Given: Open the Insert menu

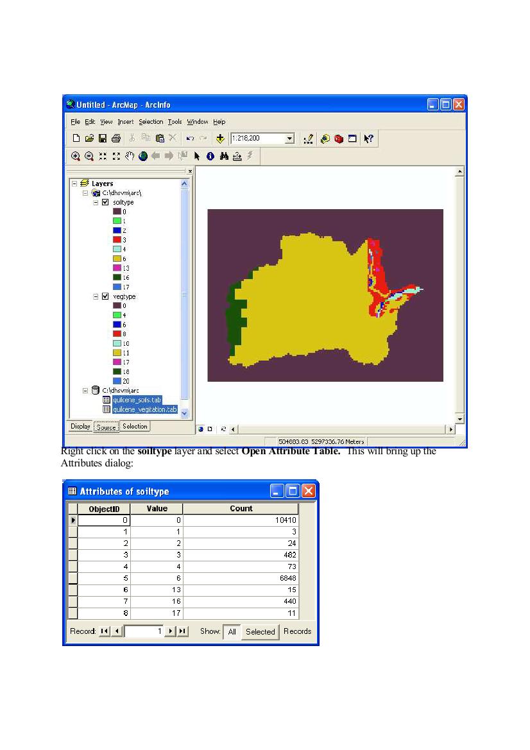Looking at the screenshot, I should pyautogui.click(x=126, y=122).
